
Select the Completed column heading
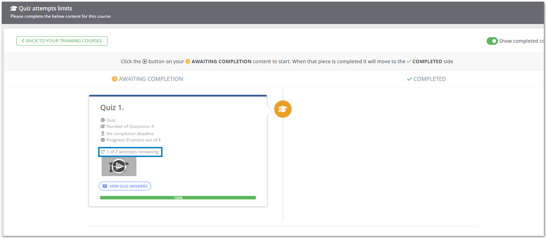[x=427, y=79]
